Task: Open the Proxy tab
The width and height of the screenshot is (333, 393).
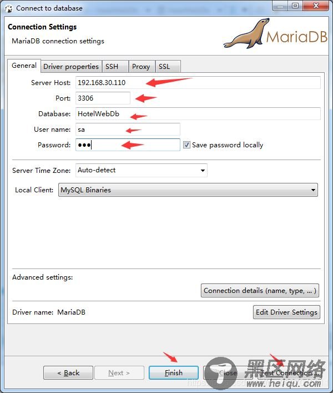Action: click(x=142, y=67)
